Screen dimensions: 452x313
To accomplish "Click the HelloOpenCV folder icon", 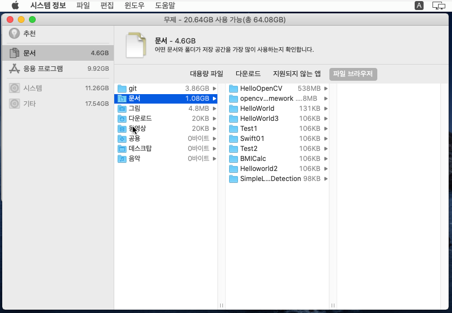I will point(234,89).
